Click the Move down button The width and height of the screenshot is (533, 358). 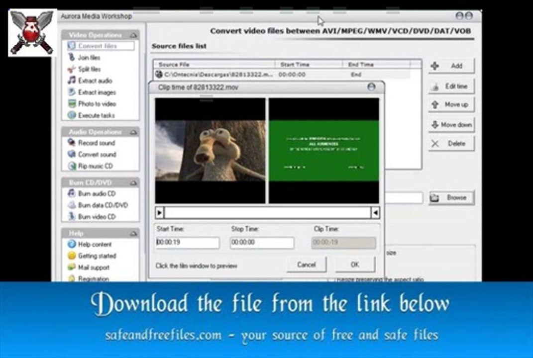tap(451, 125)
